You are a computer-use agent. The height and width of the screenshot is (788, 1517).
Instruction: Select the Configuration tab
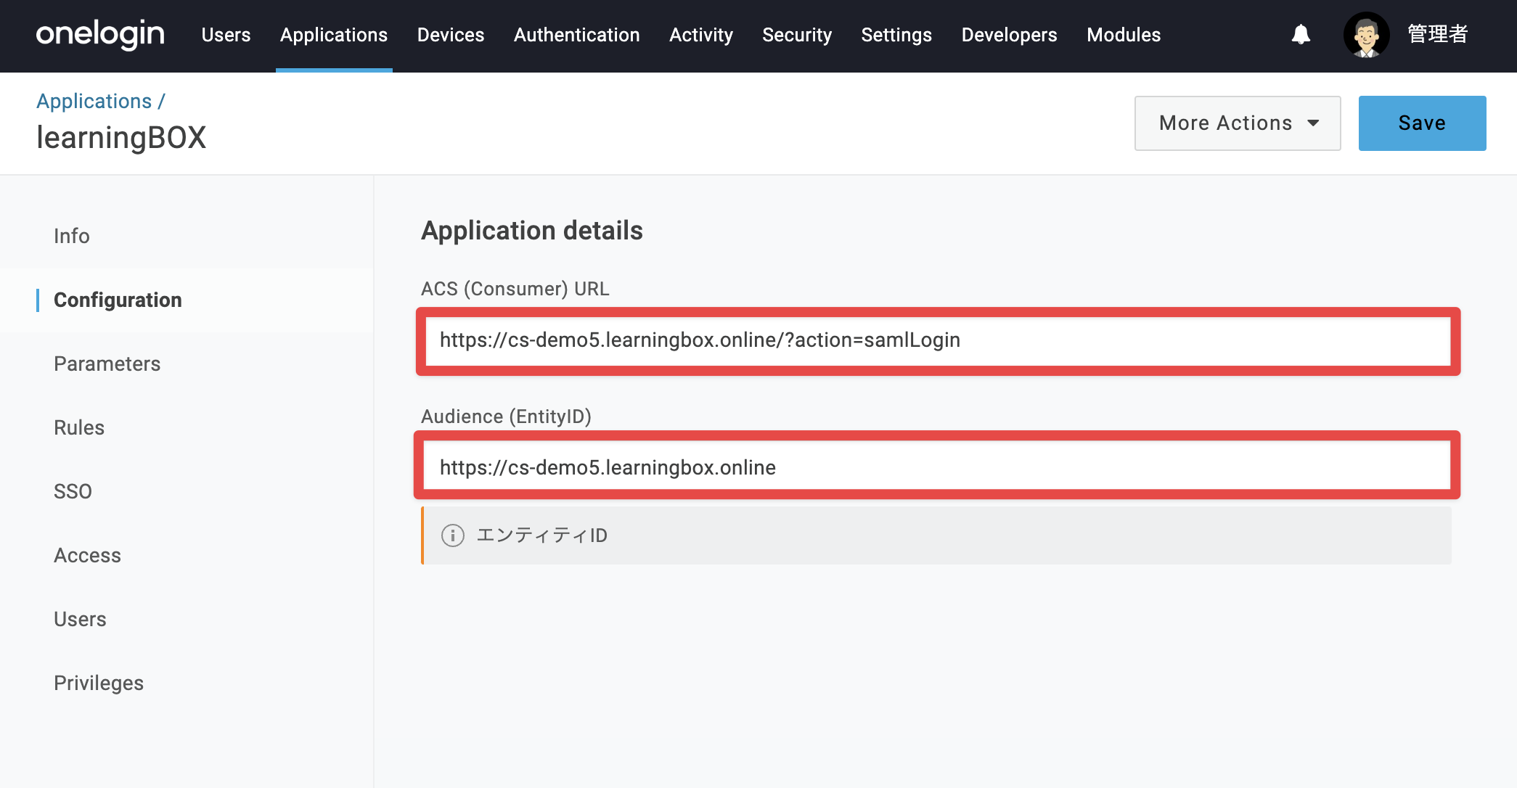click(118, 300)
